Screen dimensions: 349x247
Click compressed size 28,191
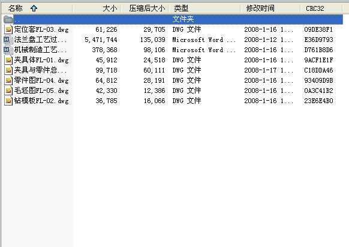click(x=154, y=80)
